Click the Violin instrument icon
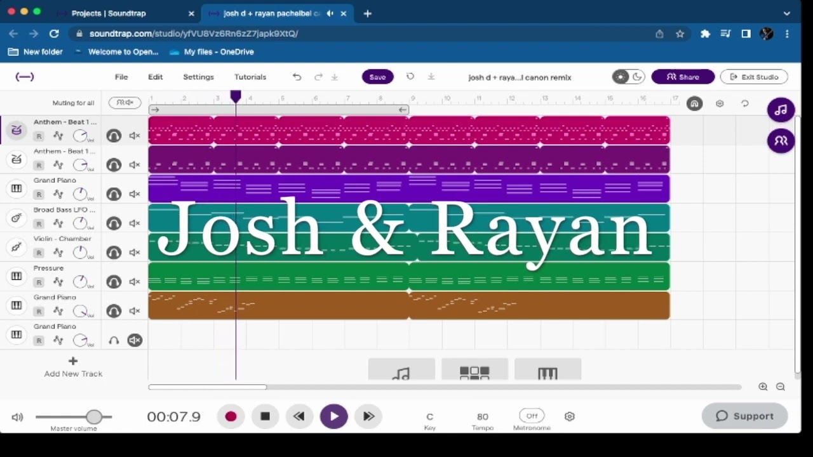The image size is (813, 457). (17, 247)
